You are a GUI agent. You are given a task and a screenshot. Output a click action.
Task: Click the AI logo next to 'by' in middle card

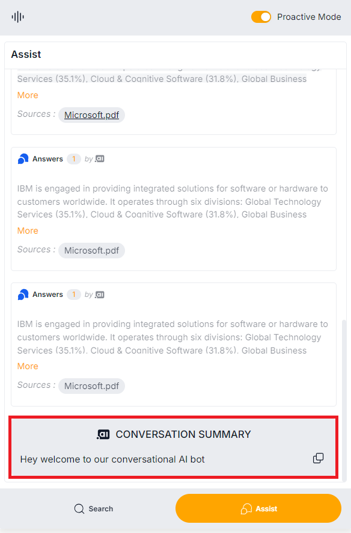(x=99, y=159)
